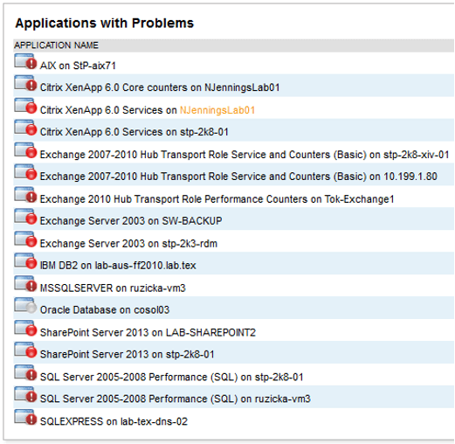Click gray status icon for Oracle Database

pos(25,306)
